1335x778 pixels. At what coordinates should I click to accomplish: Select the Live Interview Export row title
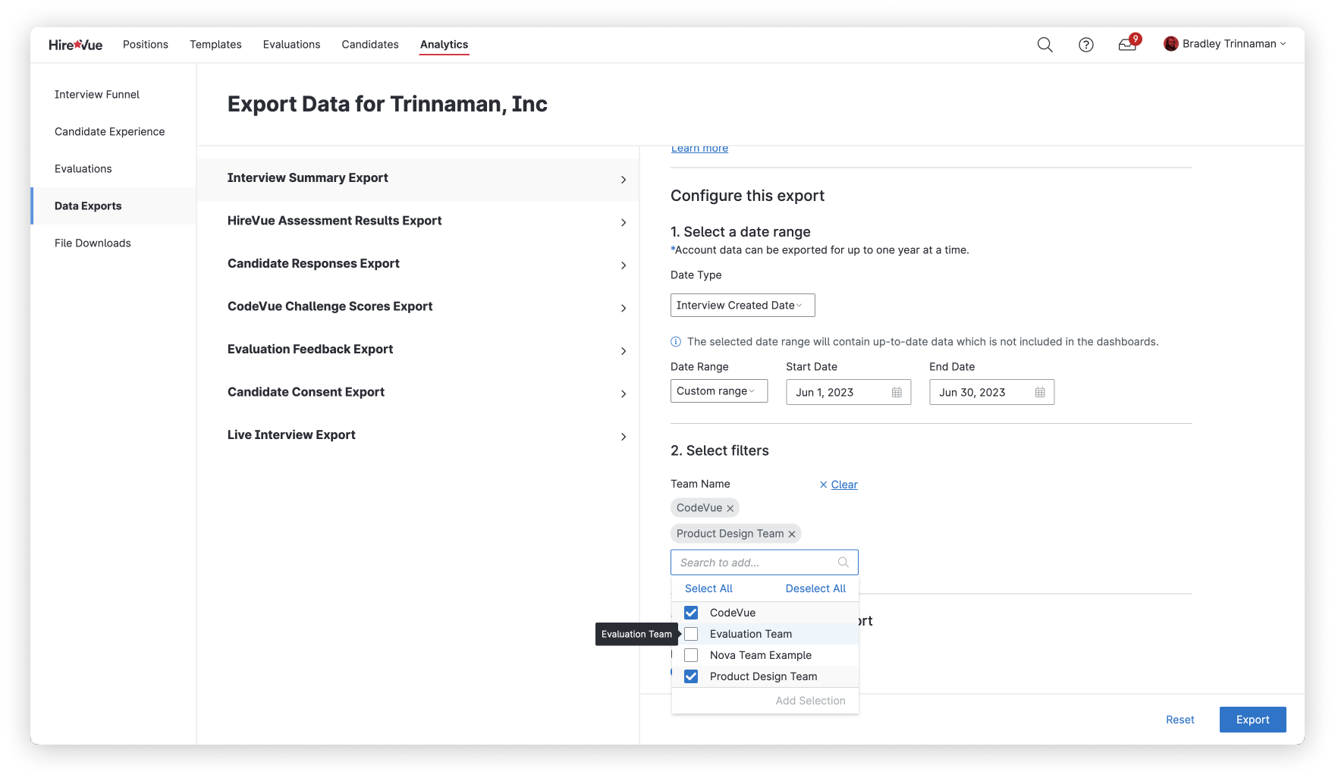(291, 435)
